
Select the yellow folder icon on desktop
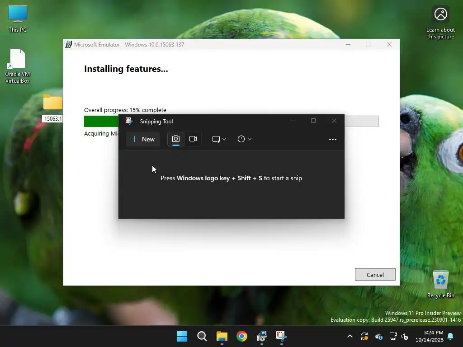click(52, 102)
